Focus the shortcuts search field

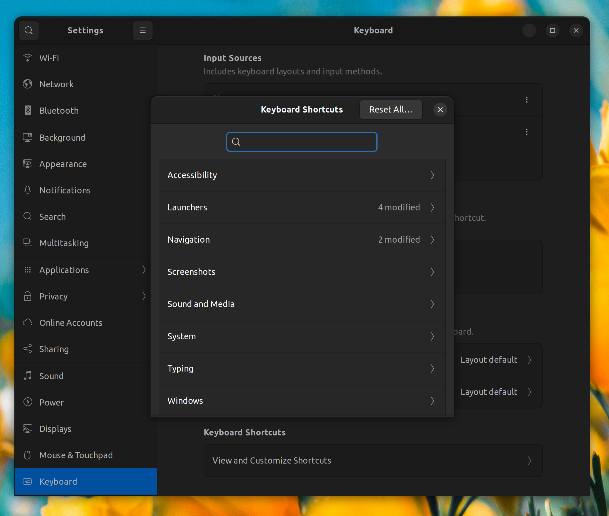pos(302,142)
